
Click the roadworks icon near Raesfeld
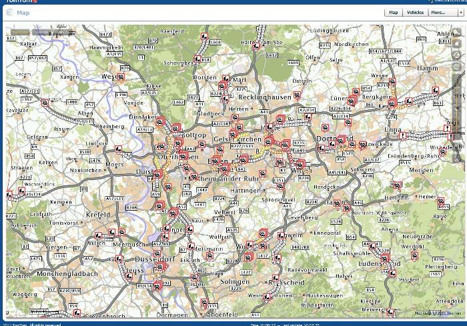pos(204,37)
